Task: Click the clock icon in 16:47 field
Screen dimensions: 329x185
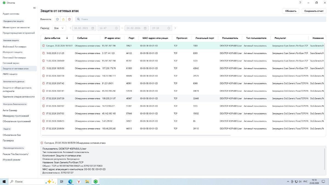Action: click(116, 28)
